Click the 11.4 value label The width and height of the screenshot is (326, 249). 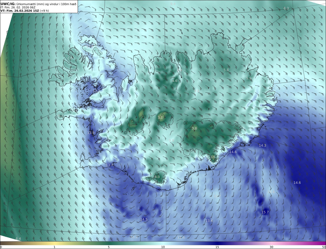click(181, 238)
